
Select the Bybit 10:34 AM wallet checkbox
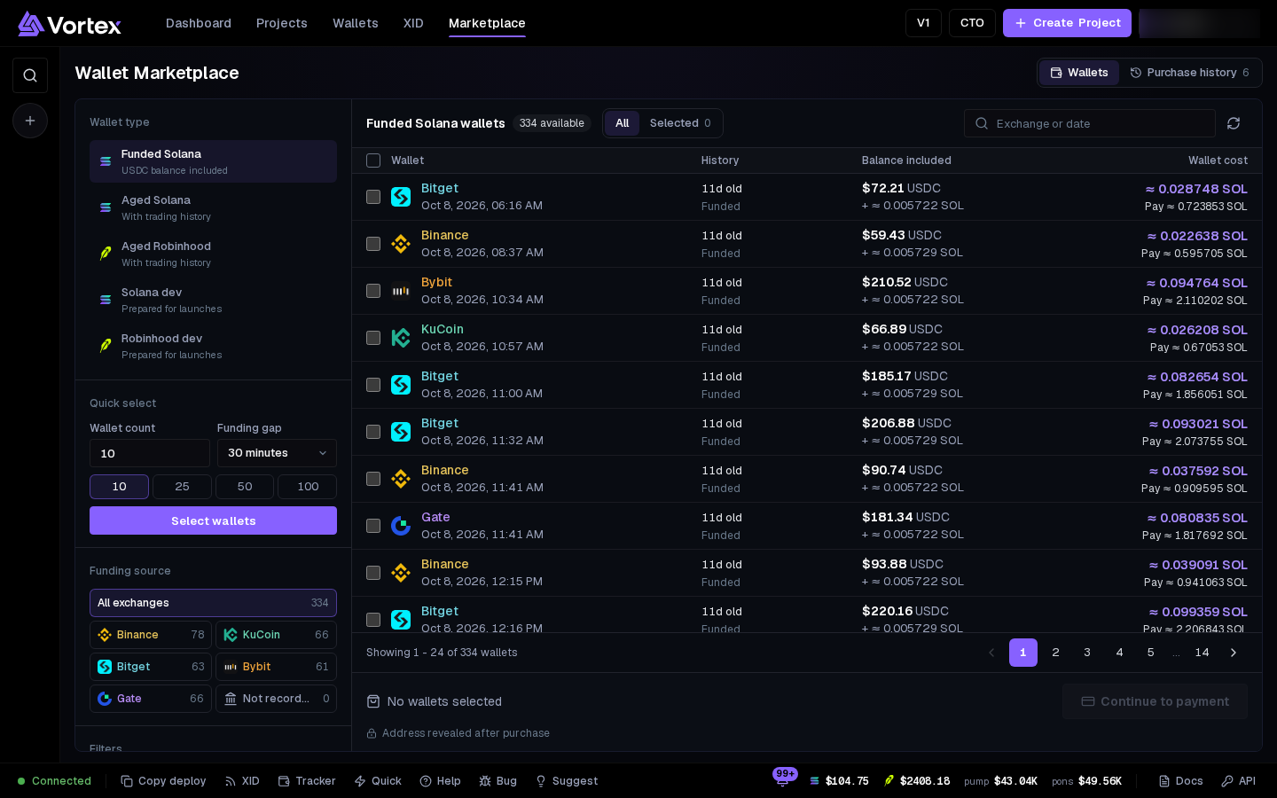point(373,291)
